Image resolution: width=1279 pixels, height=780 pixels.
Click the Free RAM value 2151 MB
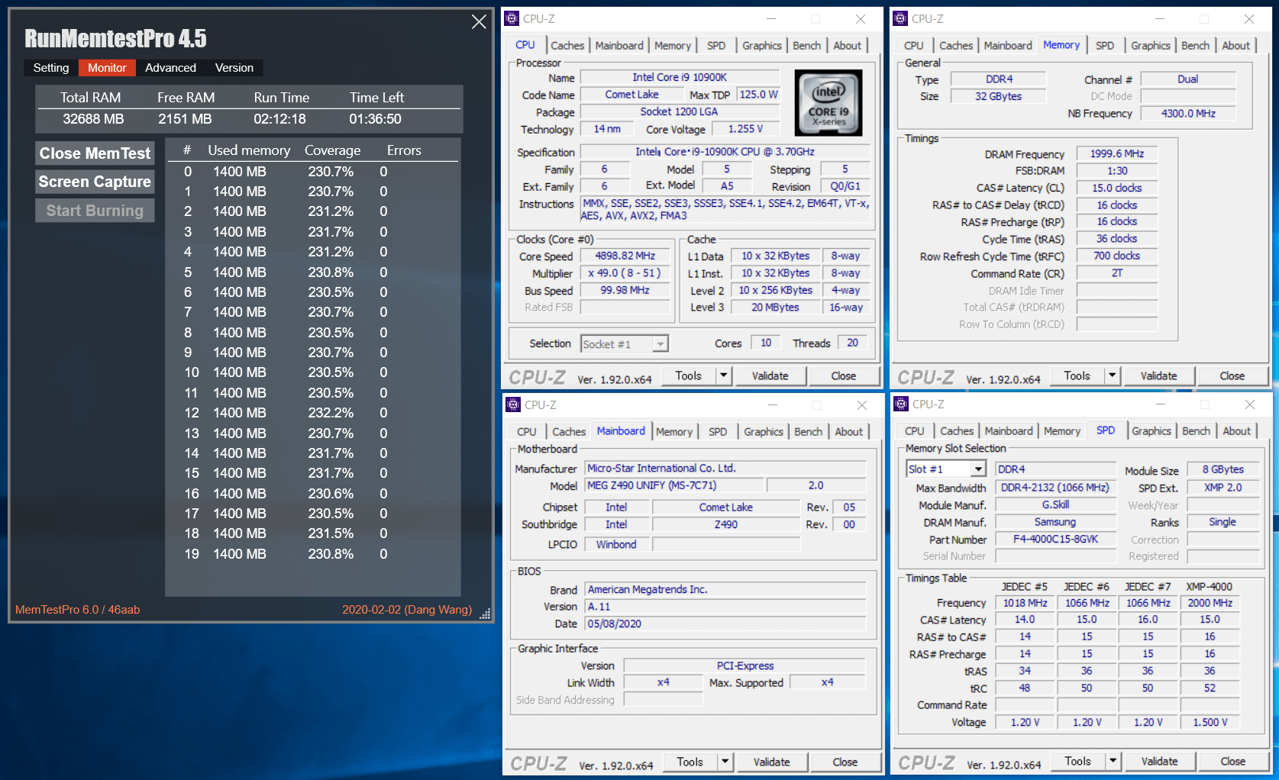(x=185, y=119)
